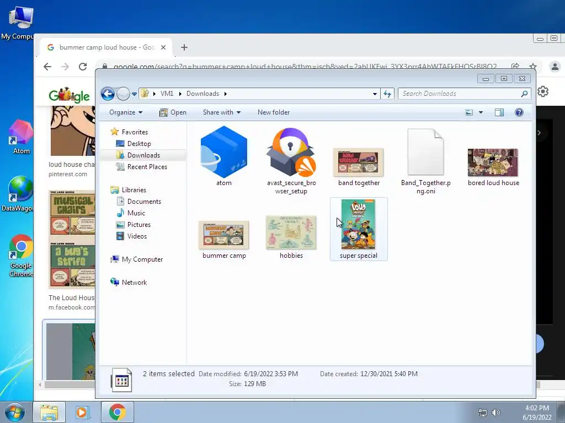The height and width of the screenshot is (423, 565).
Task: Open Recent Places in navigation pane
Action: coord(141,166)
